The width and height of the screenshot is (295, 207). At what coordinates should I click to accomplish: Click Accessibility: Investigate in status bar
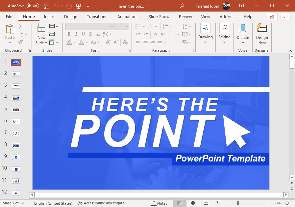pos(101,203)
